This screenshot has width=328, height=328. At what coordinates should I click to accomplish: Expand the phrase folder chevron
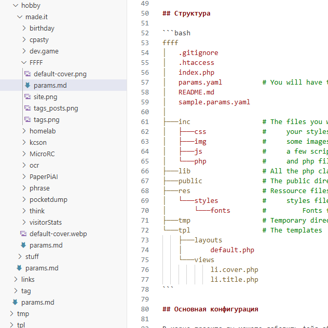pyautogui.click(x=24, y=188)
